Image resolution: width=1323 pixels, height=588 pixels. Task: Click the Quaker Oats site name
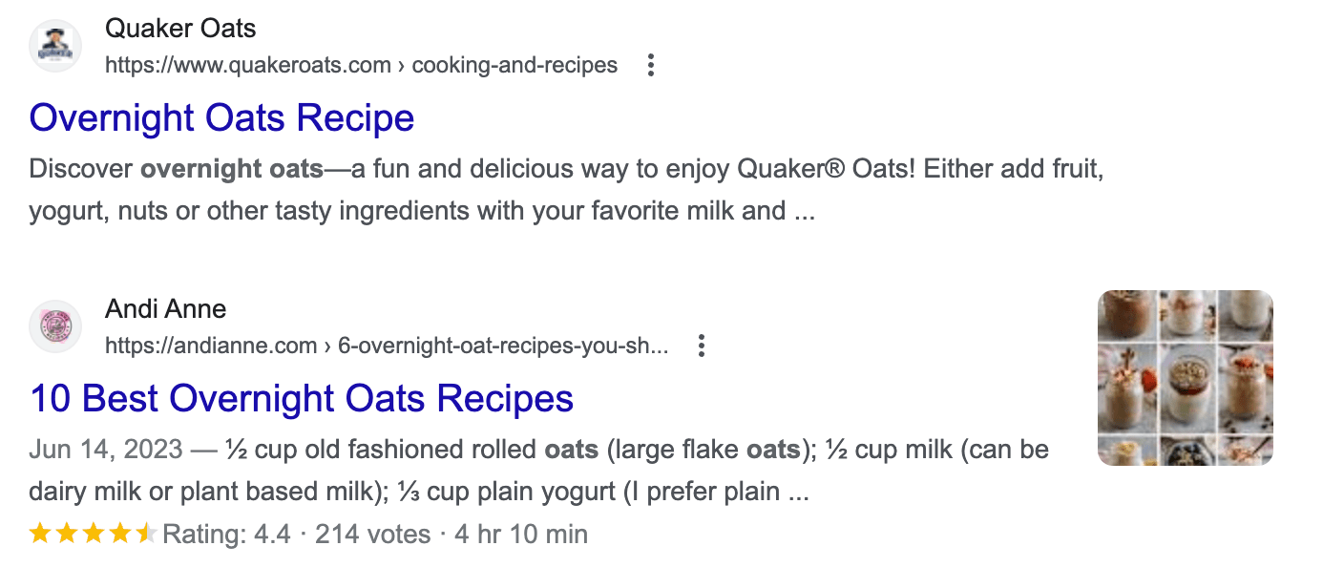180,29
